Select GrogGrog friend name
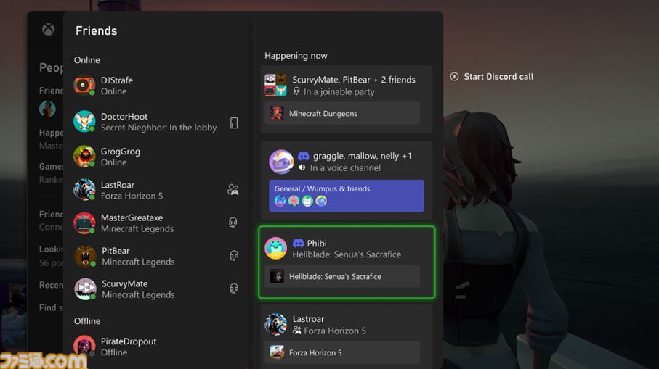659x369 pixels. tap(120, 152)
